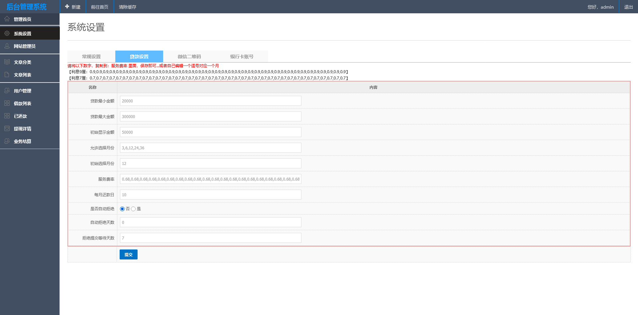Image resolution: width=638 pixels, height=315 pixels.
Task: Click 清除缓存 in the top bar
Action: 128,7
